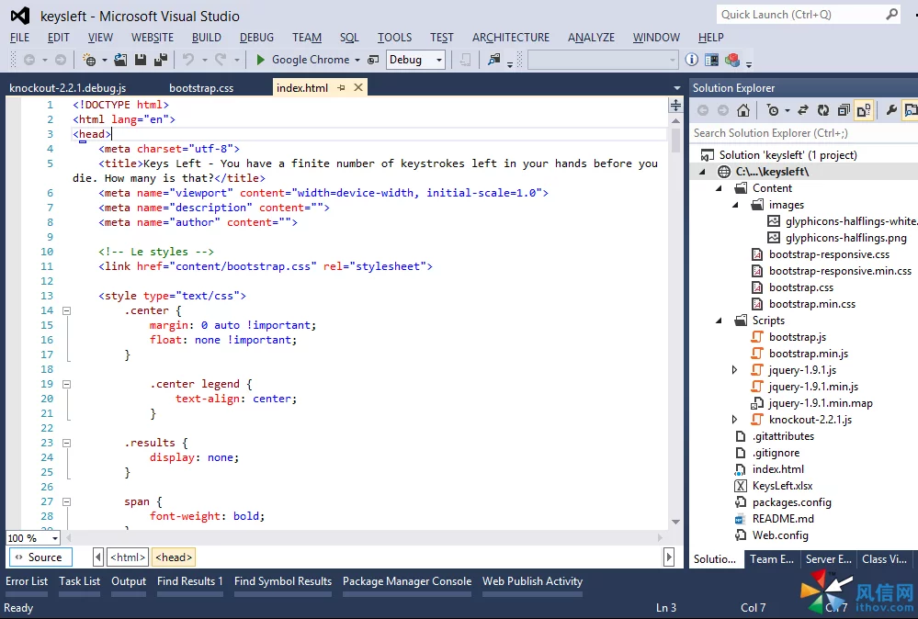Open the Error List panel
918x619 pixels.
27,581
